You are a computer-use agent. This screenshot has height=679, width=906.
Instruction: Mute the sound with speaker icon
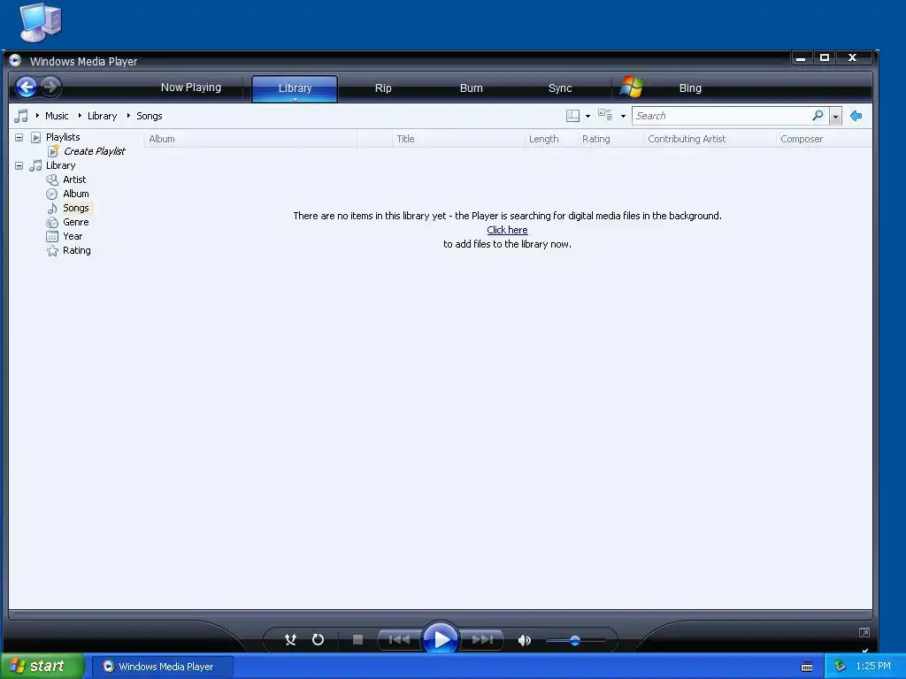524,640
